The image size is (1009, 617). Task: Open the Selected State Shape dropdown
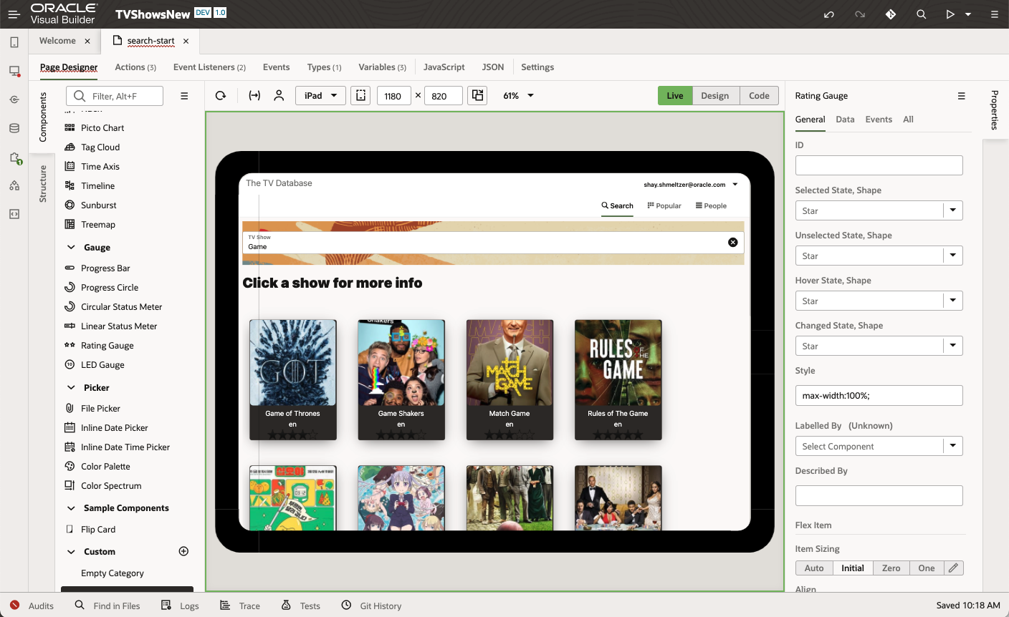(953, 210)
